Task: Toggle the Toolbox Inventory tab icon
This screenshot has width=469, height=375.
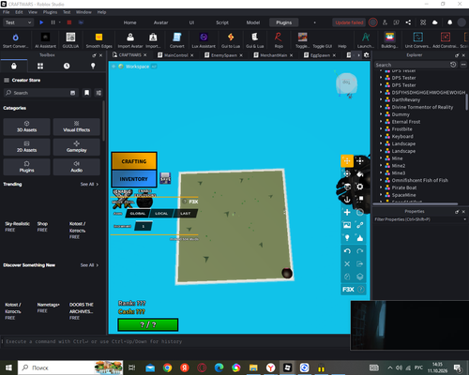Action: pyautogui.click(x=40, y=66)
